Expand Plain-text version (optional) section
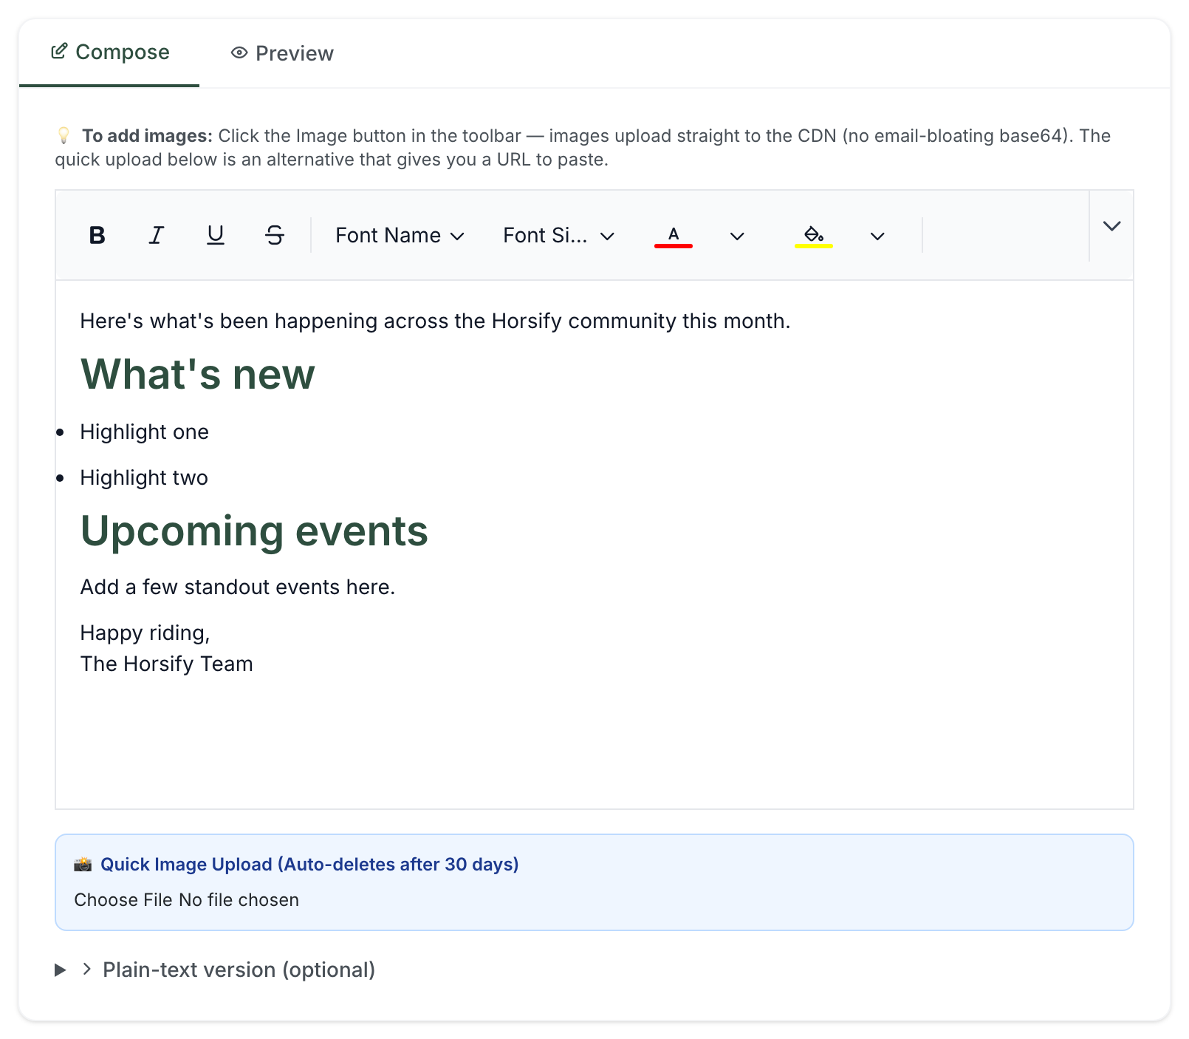 pos(215,970)
